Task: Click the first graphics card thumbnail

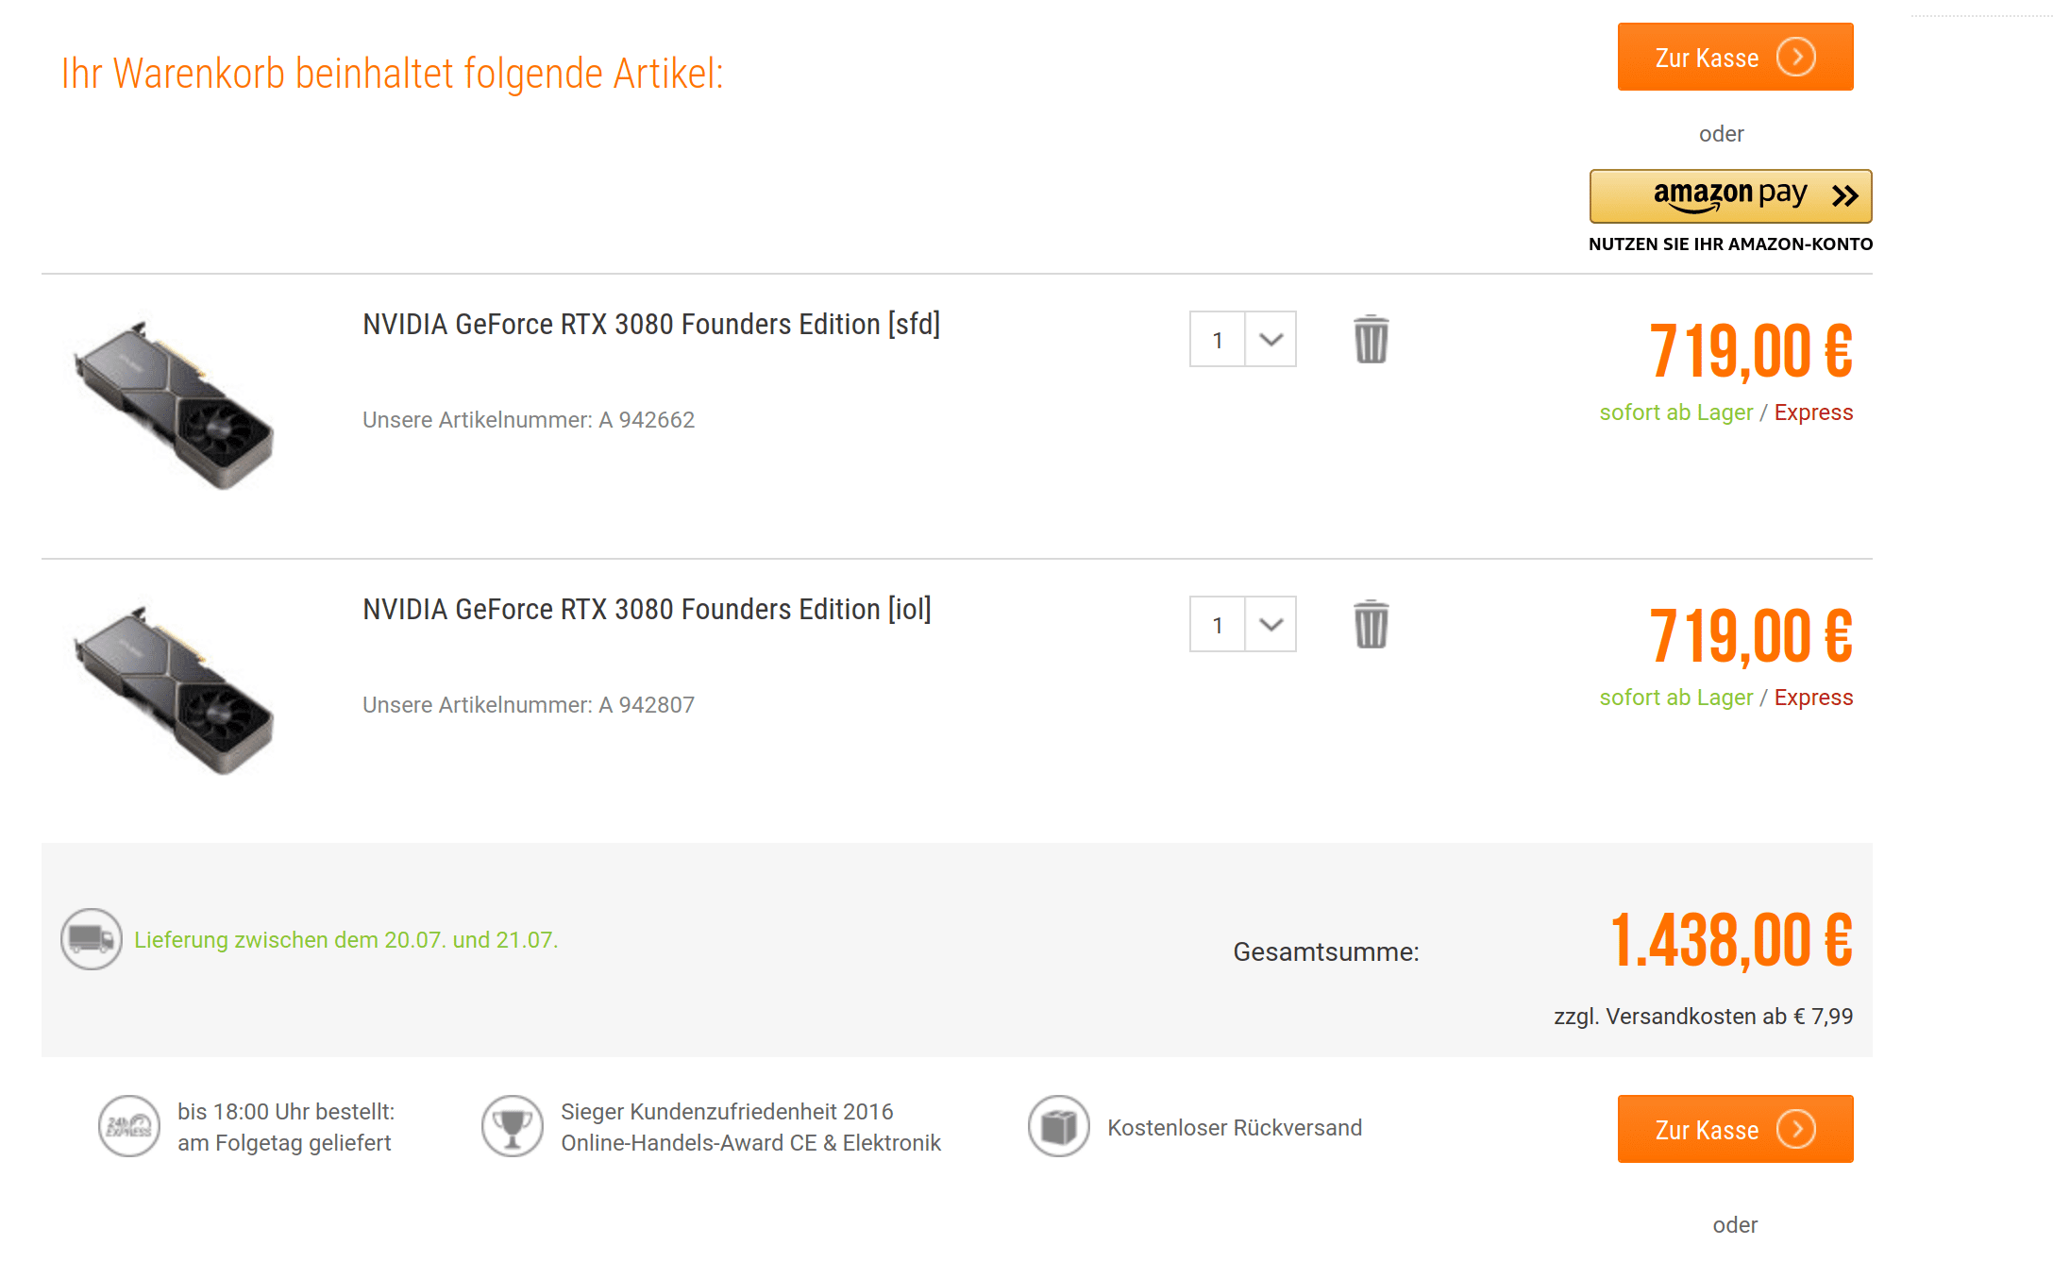Action: coord(176,406)
